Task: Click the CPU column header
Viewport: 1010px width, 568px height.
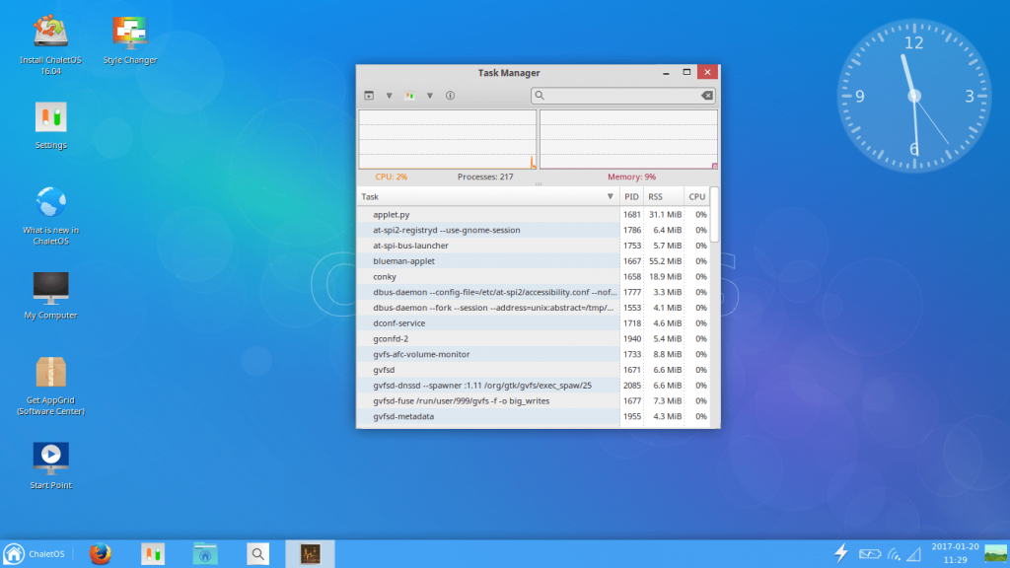Action: click(696, 197)
